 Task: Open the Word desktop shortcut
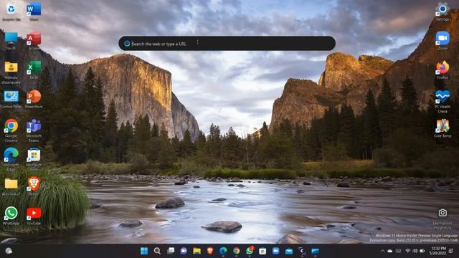click(34, 11)
